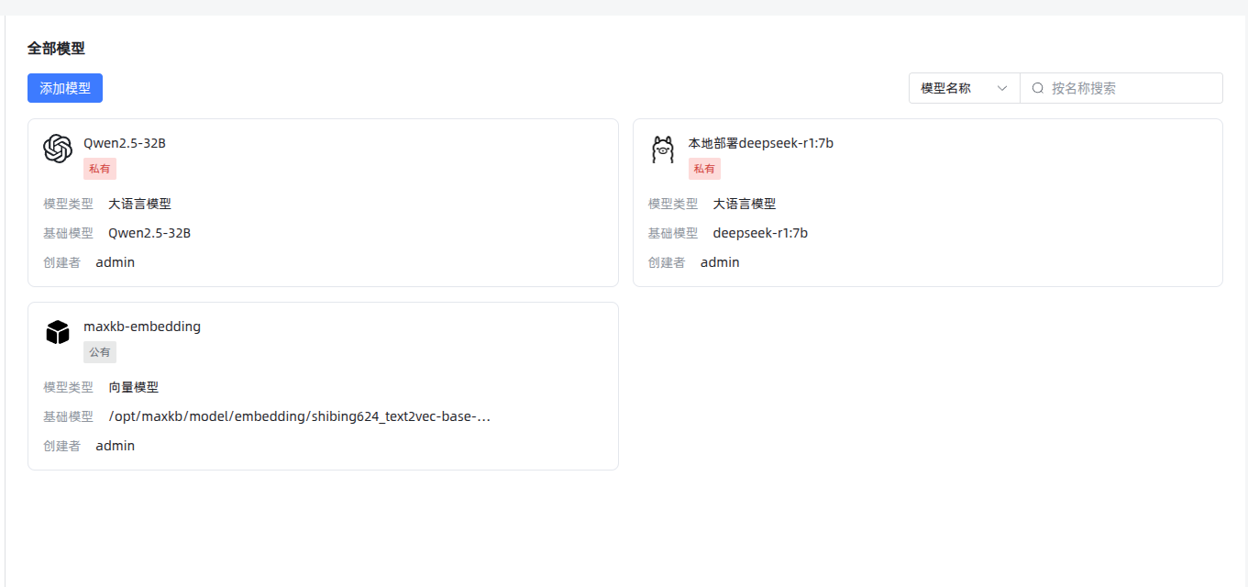This screenshot has width=1248, height=587.
Task: Focus the 按名称搜索 search field
Action: pyautogui.click(x=1121, y=88)
